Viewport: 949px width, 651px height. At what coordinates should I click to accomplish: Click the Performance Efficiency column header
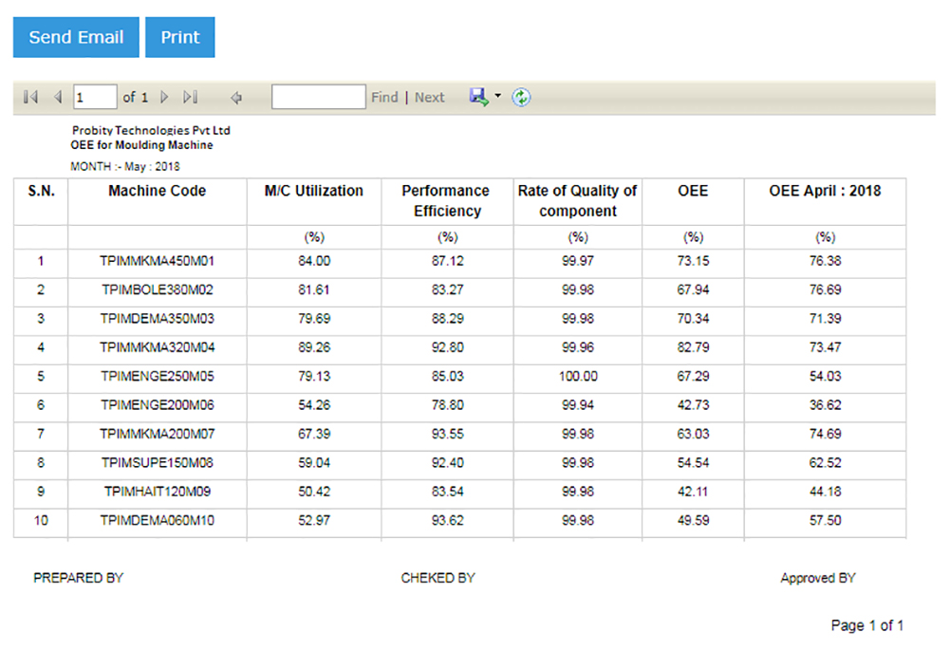[446, 201]
